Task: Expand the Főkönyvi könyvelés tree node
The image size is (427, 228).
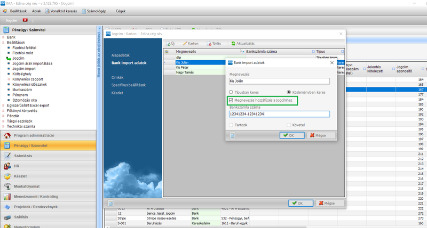Action: pyautogui.click(x=4, y=110)
